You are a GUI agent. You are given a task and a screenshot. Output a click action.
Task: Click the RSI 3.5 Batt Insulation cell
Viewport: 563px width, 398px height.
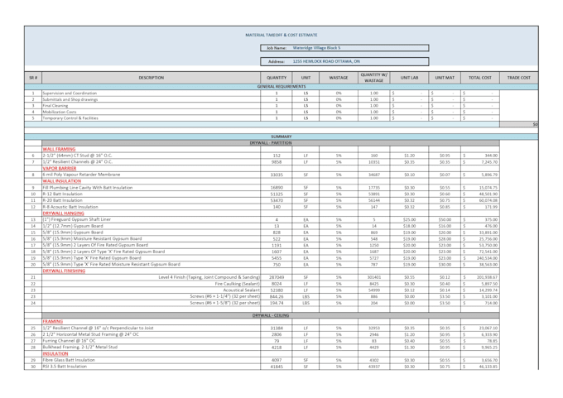click(152, 367)
